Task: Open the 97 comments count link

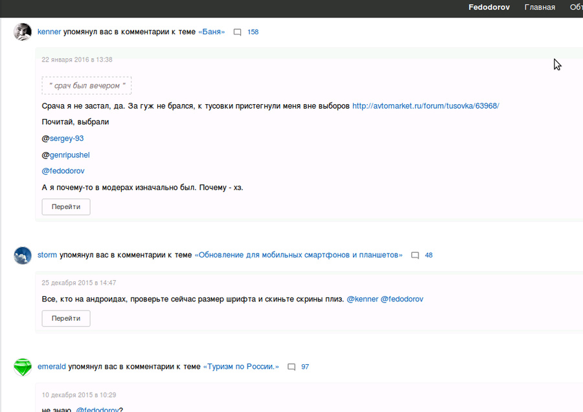Action: 305,367
